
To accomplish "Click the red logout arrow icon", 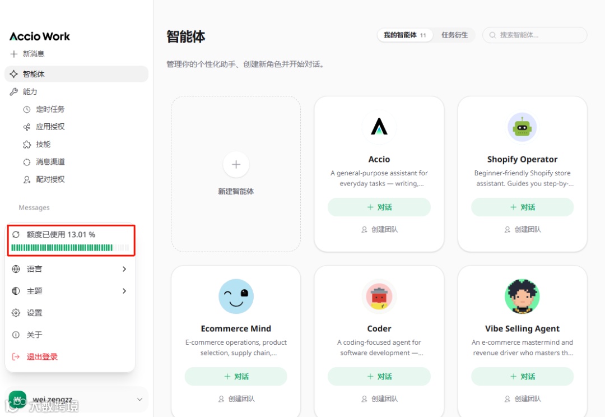I will coord(16,357).
